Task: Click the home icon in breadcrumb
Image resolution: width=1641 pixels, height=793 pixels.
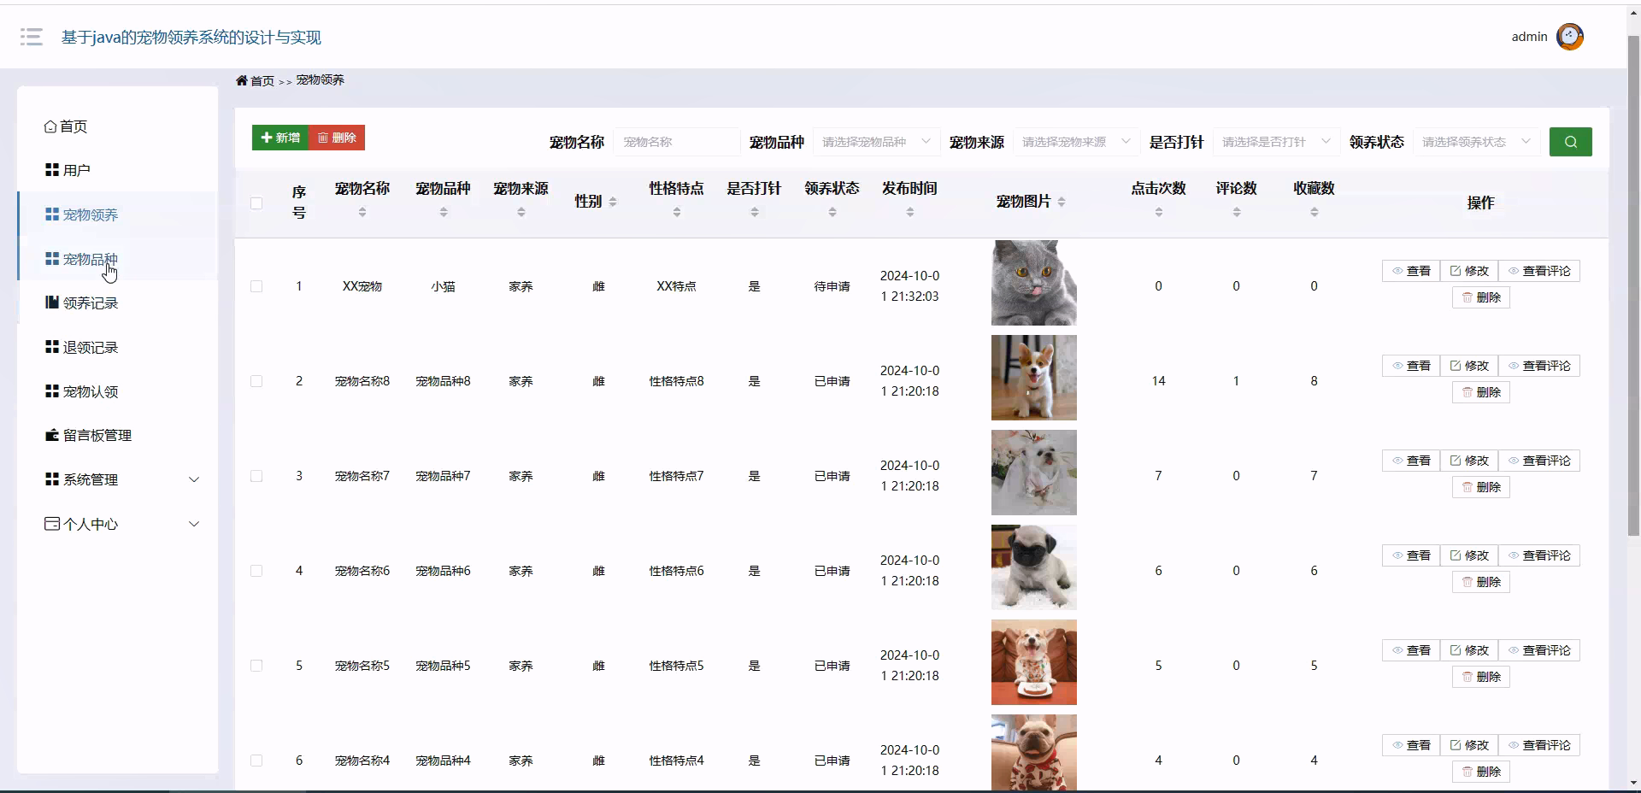Action: (242, 80)
